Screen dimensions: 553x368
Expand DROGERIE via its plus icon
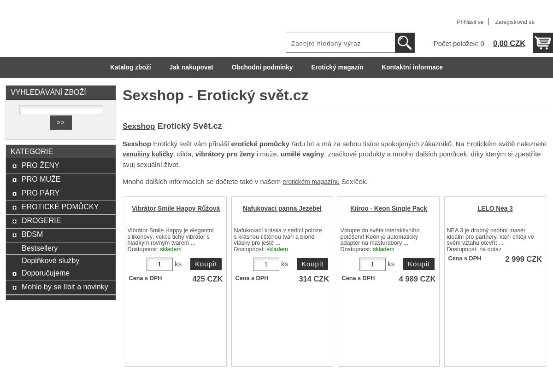[14, 221]
